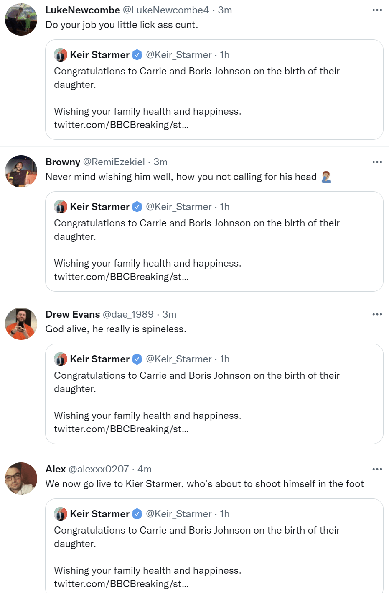Open the BBCBreaking link in the first quoted tweet
The image size is (389, 593).
121,125
